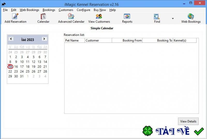Sort by Booking From column header
Viewport: 207px width, 139px height.
point(127,40)
